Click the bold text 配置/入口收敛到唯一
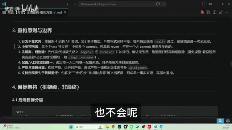232x130 pixels. [x=37, y=62]
